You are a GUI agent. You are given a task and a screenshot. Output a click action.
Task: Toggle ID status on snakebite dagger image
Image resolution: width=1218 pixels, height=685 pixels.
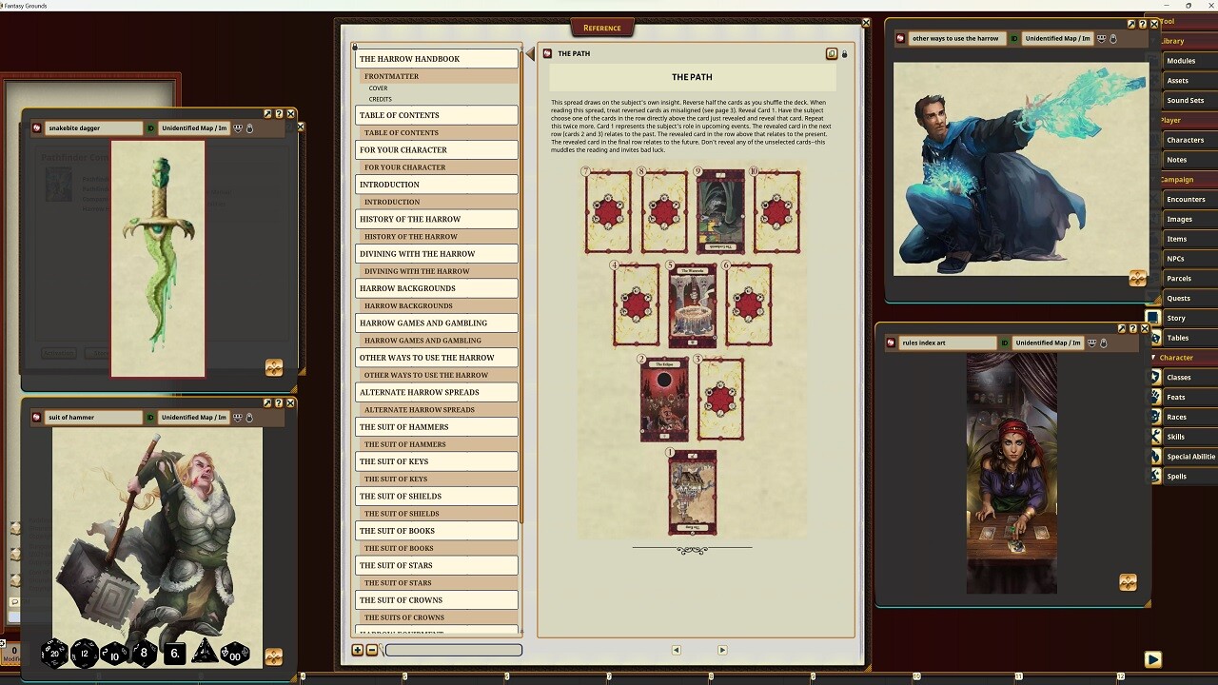coord(150,128)
